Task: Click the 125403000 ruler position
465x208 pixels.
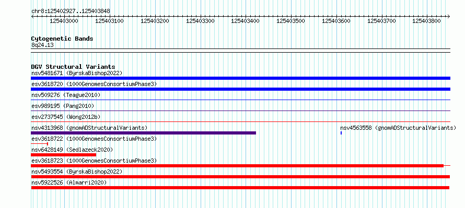Action: click(64, 21)
